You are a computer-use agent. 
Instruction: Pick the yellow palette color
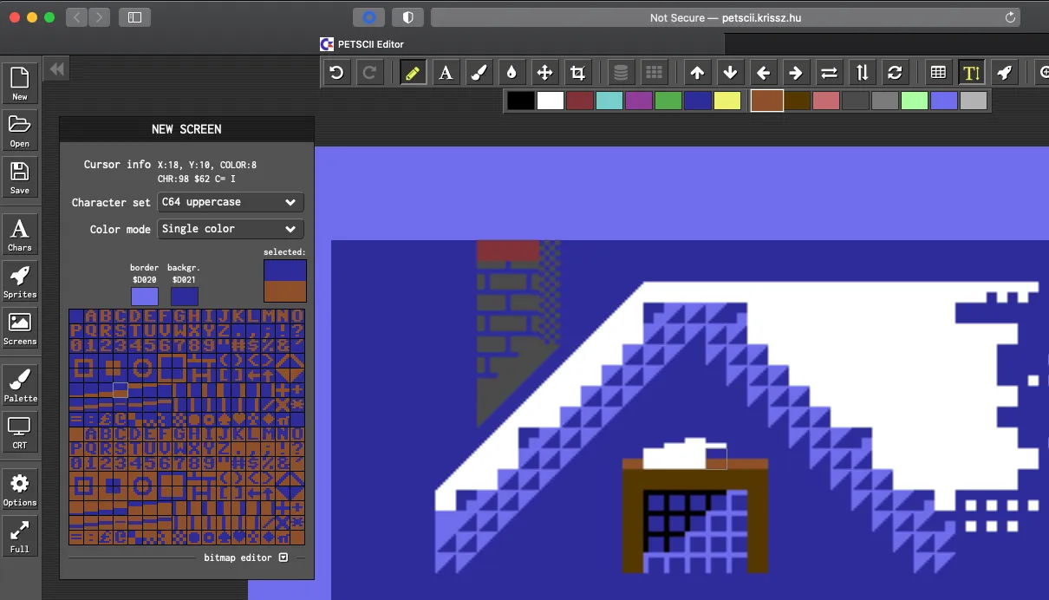tap(727, 101)
